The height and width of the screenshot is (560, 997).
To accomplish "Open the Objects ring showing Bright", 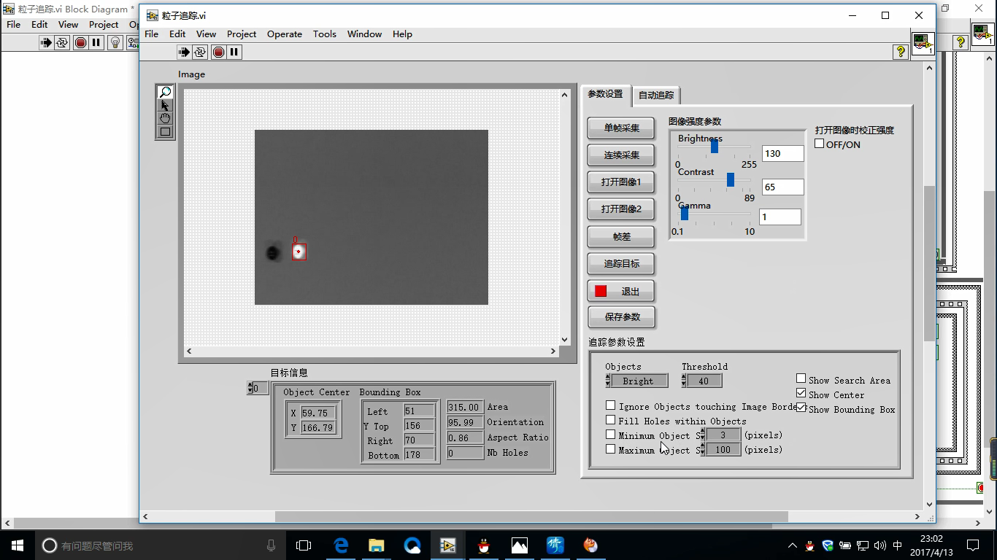I will point(639,380).
